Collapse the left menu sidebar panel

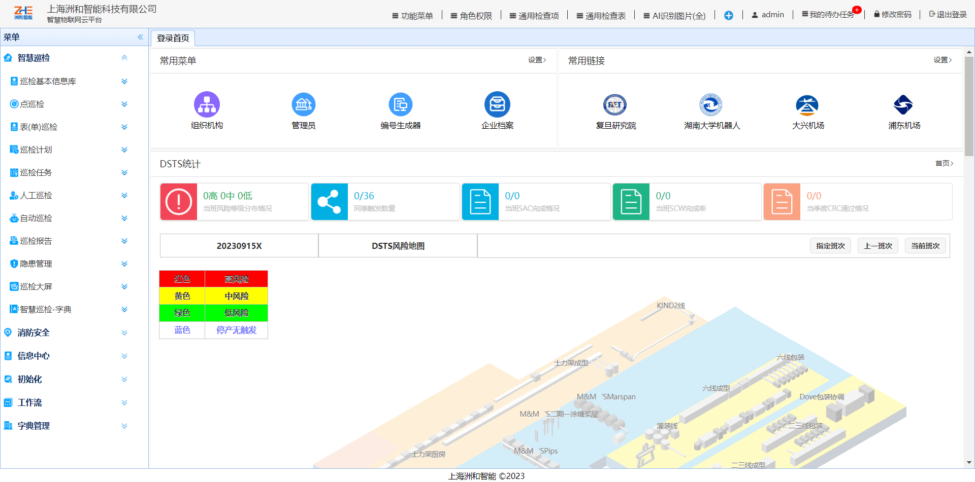coord(140,37)
